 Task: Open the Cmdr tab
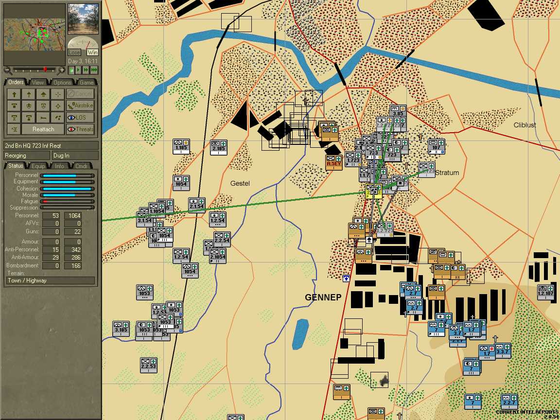[81, 166]
